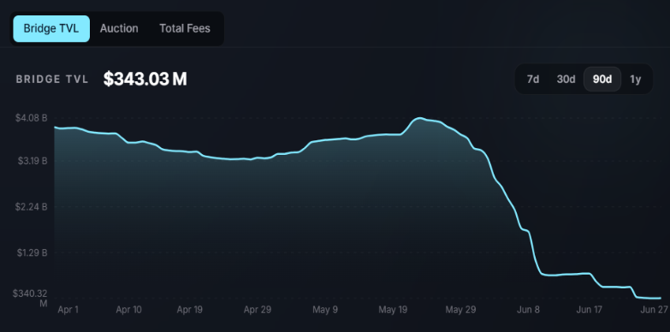The height and width of the screenshot is (332, 670).
Task: Click the Jun 17 date label
Action: pos(590,310)
